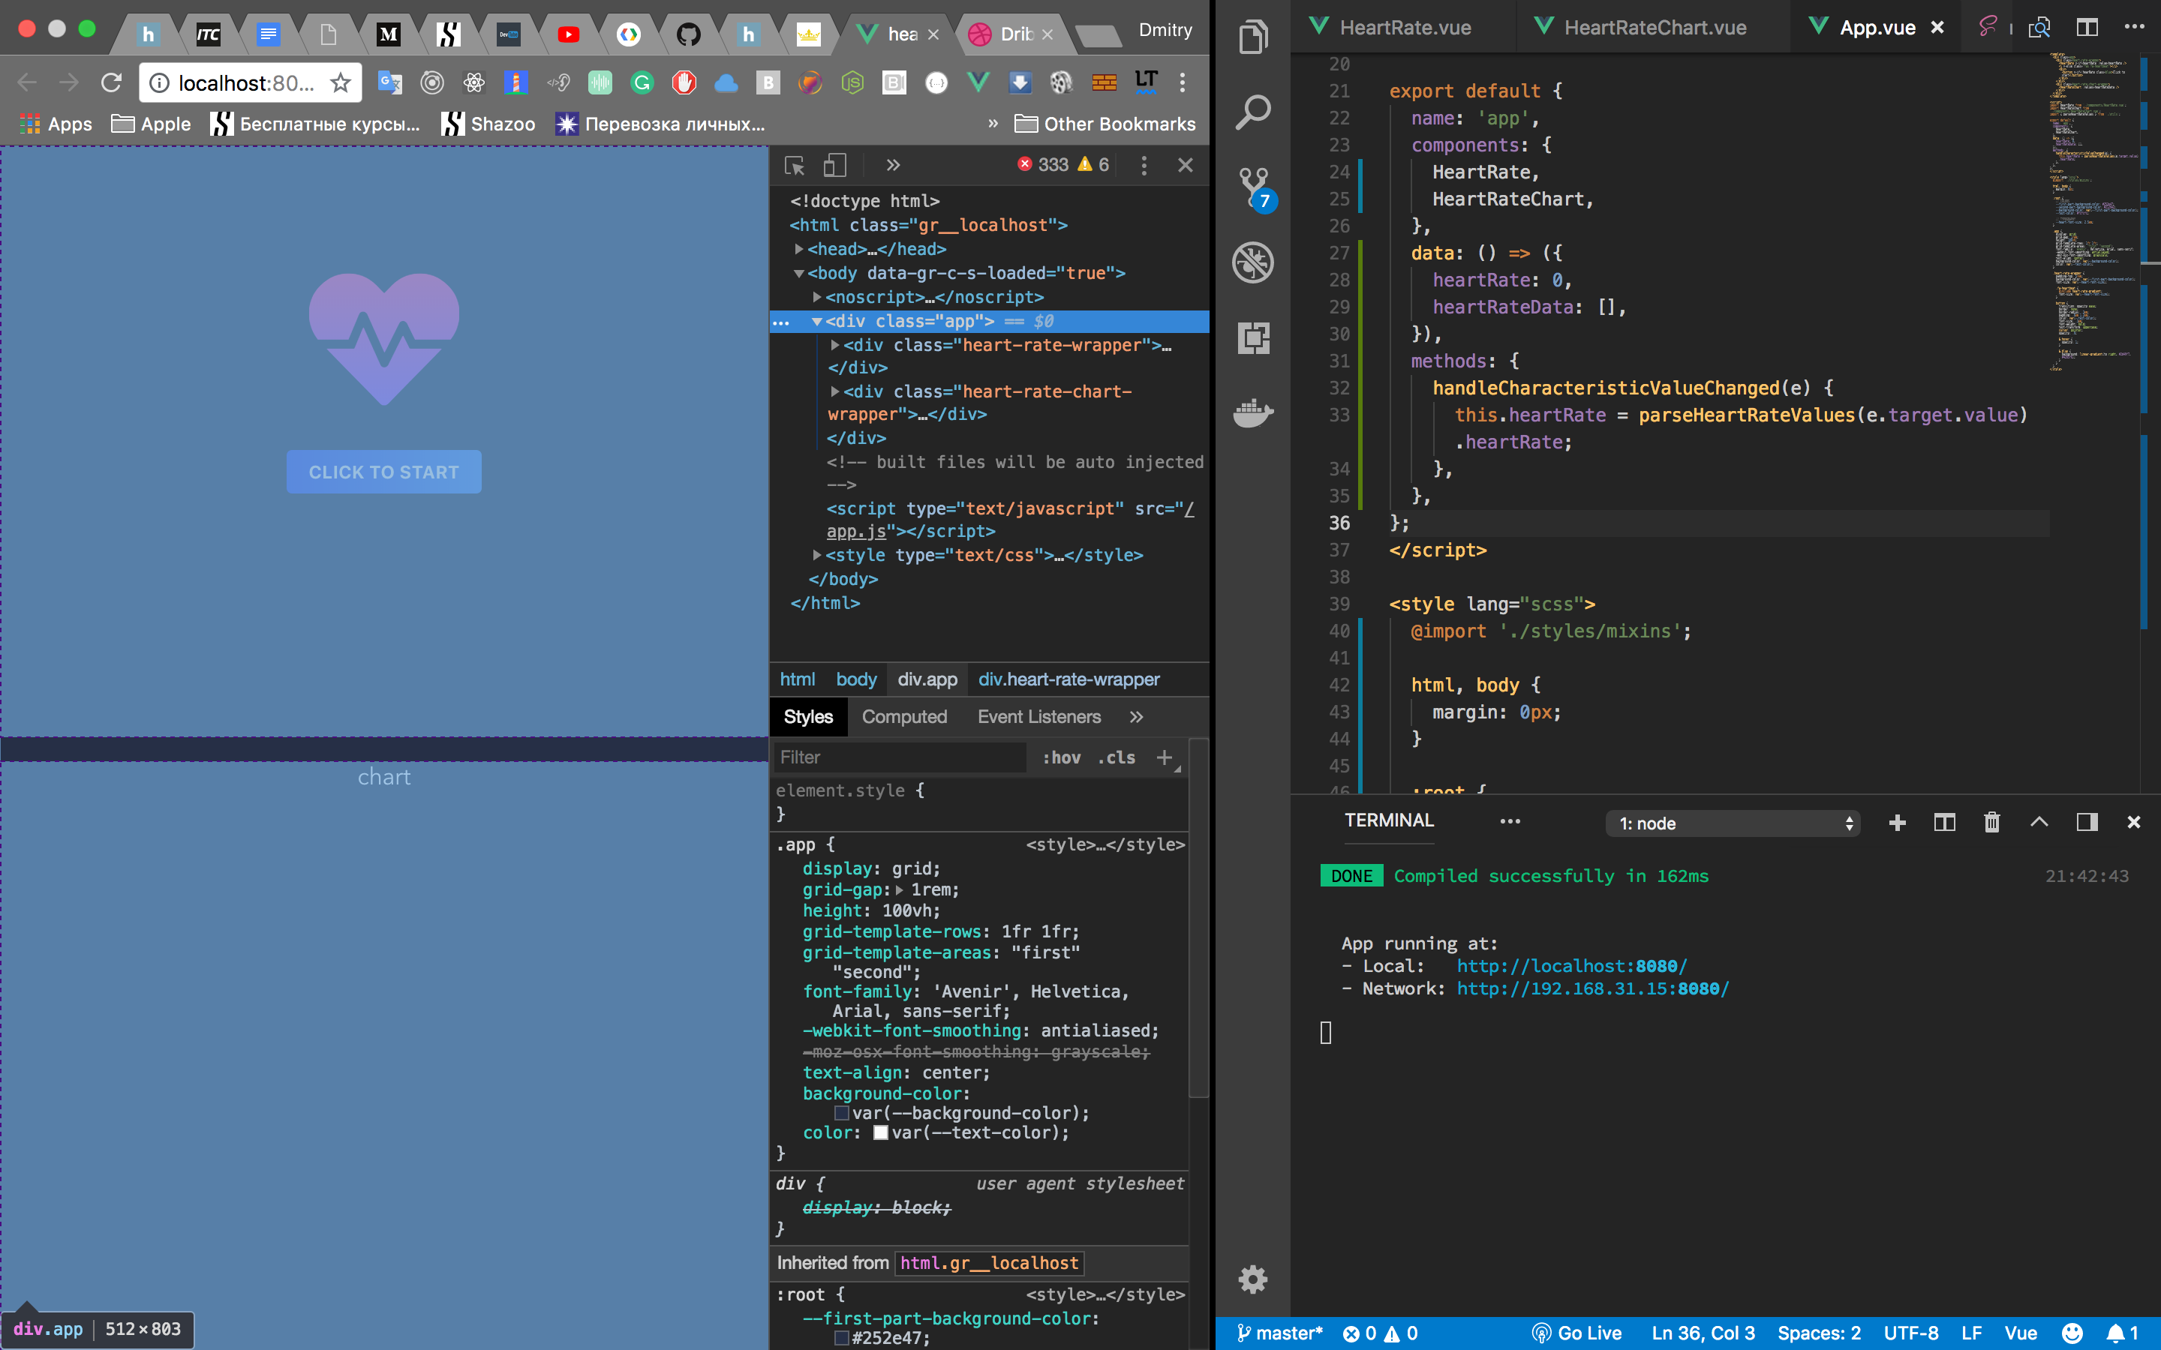Viewport: 2161px width, 1350px height.
Task: Expand the heart-rate-chart-wrapper div
Action: click(x=825, y=391)
